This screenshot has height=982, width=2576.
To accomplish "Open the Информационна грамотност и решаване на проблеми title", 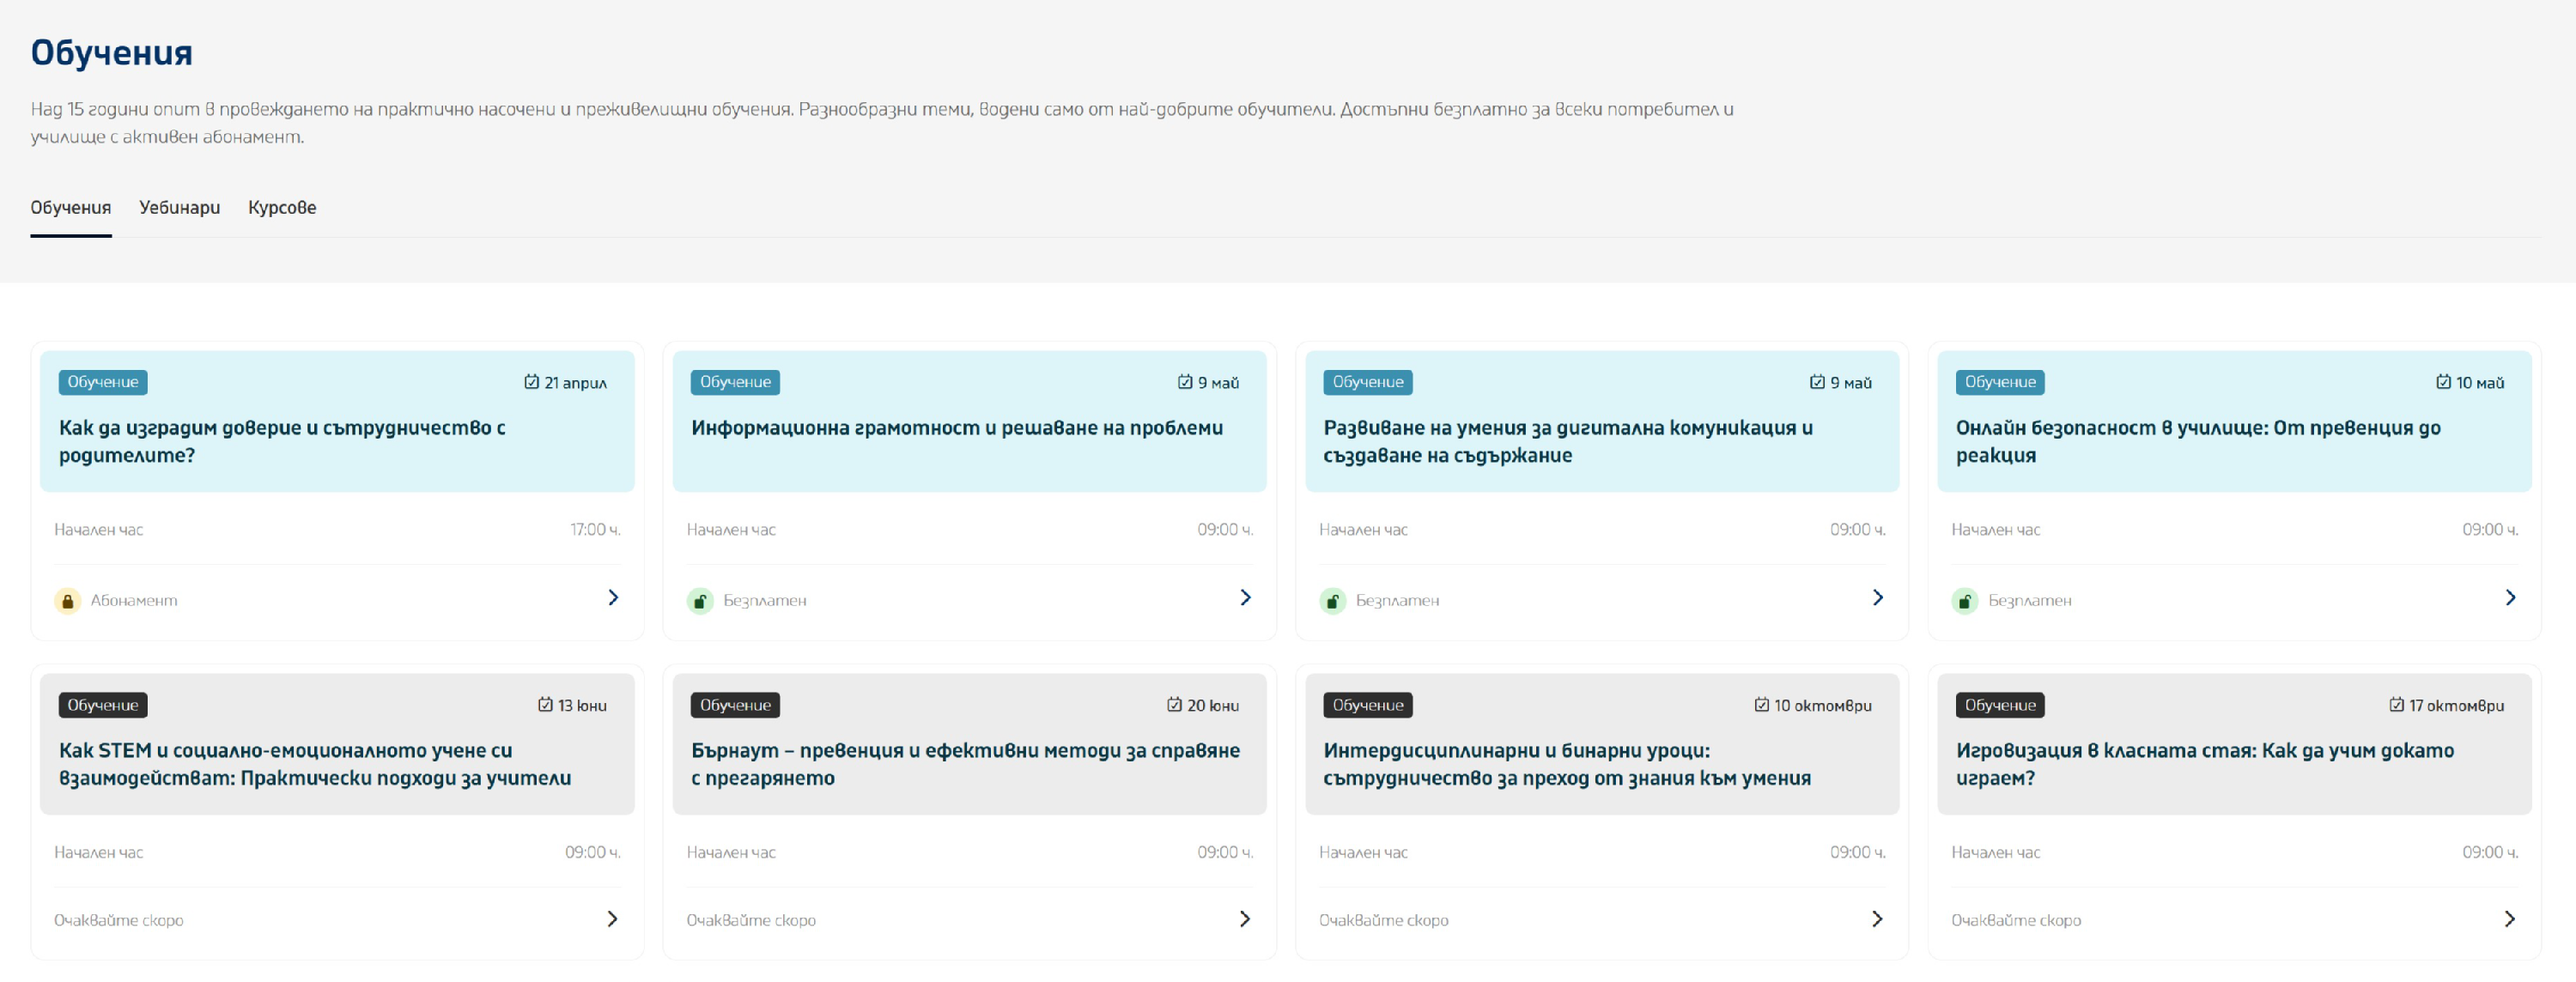I will tap(956, 428).
